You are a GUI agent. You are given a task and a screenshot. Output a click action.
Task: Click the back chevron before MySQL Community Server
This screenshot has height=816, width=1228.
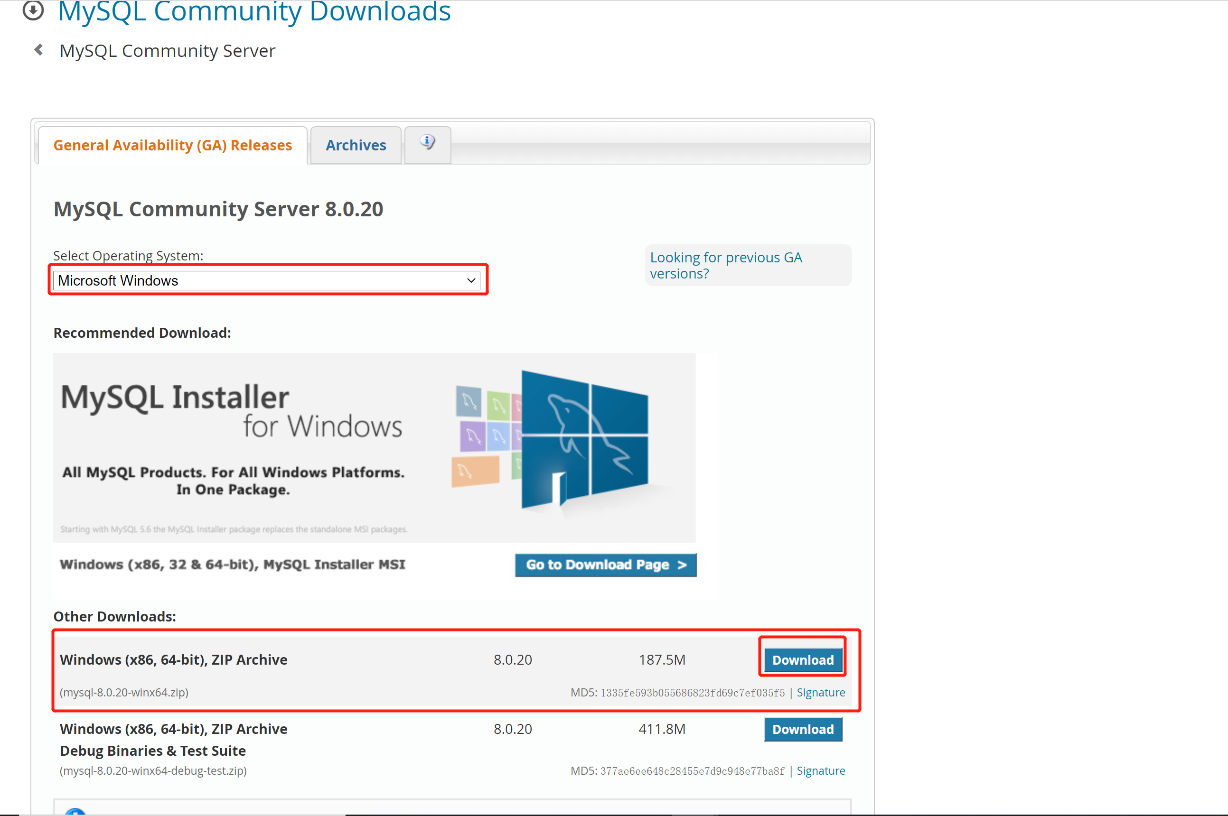tap(38, 50)
